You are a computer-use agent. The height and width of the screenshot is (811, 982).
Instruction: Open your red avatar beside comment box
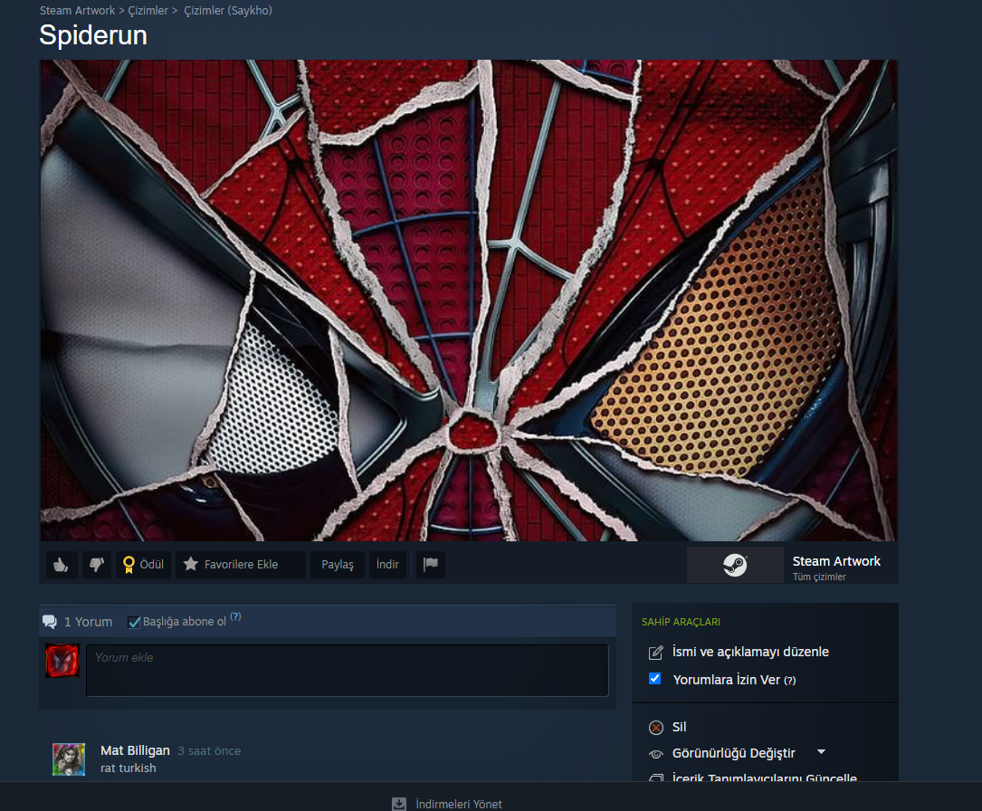pyautogui.click(x=62, y=660)
